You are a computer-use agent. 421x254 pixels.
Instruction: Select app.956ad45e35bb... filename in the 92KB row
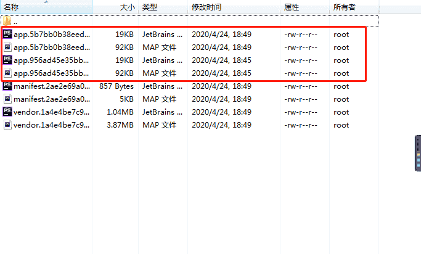point(51,73)
